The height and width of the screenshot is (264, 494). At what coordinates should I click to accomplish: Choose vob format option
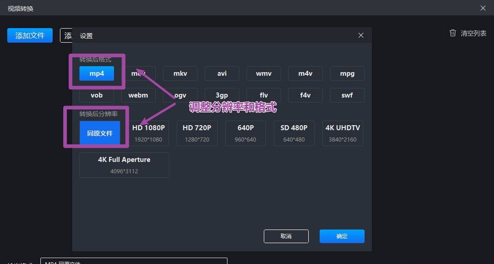96,95
